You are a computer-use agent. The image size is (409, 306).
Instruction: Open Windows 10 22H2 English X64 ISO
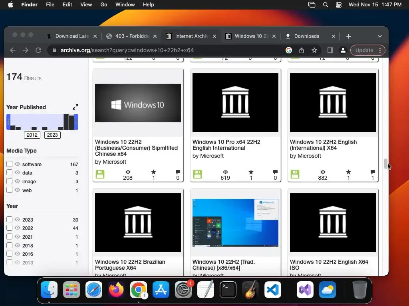click(x=329, y=265)
